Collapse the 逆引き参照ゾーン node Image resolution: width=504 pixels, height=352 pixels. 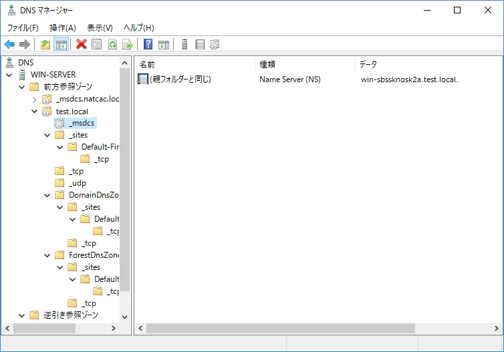21,316
